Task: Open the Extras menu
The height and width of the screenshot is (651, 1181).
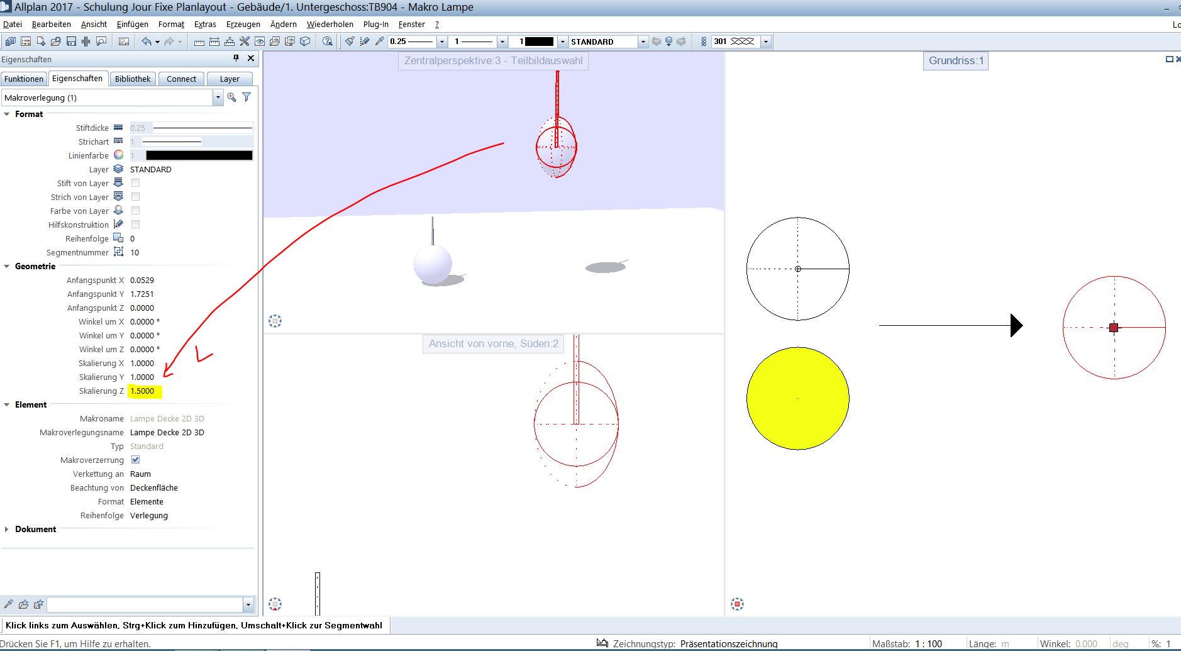Action: point(205,25)
